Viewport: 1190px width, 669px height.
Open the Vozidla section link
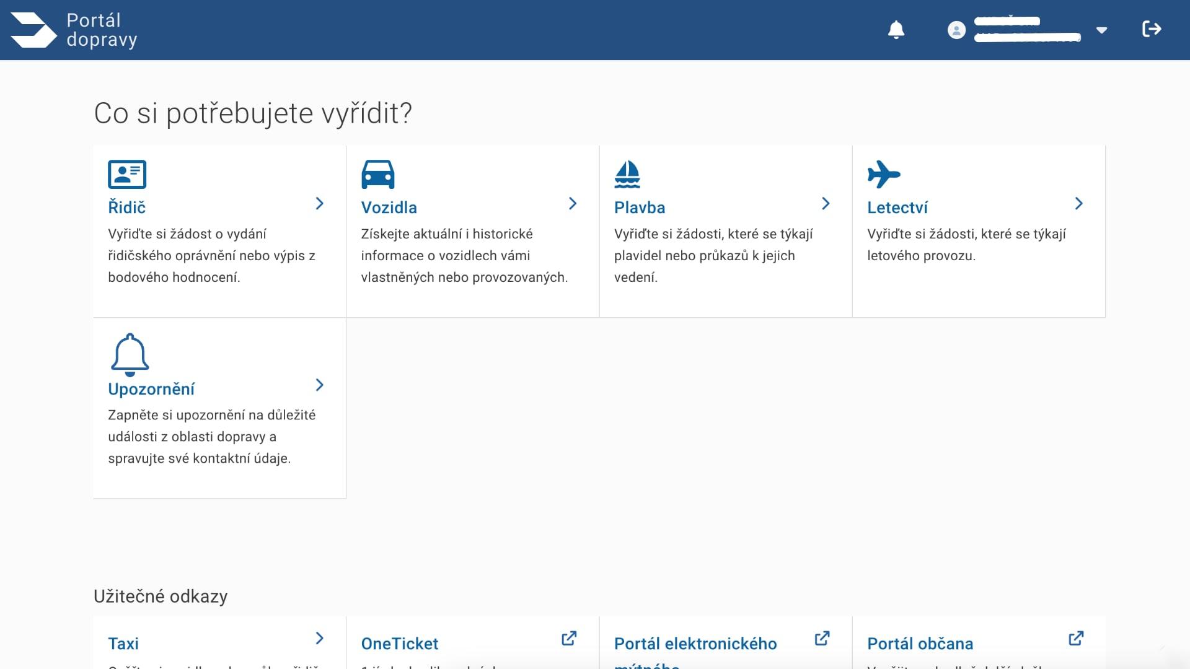pyautogui.click(x=389, y=208)
